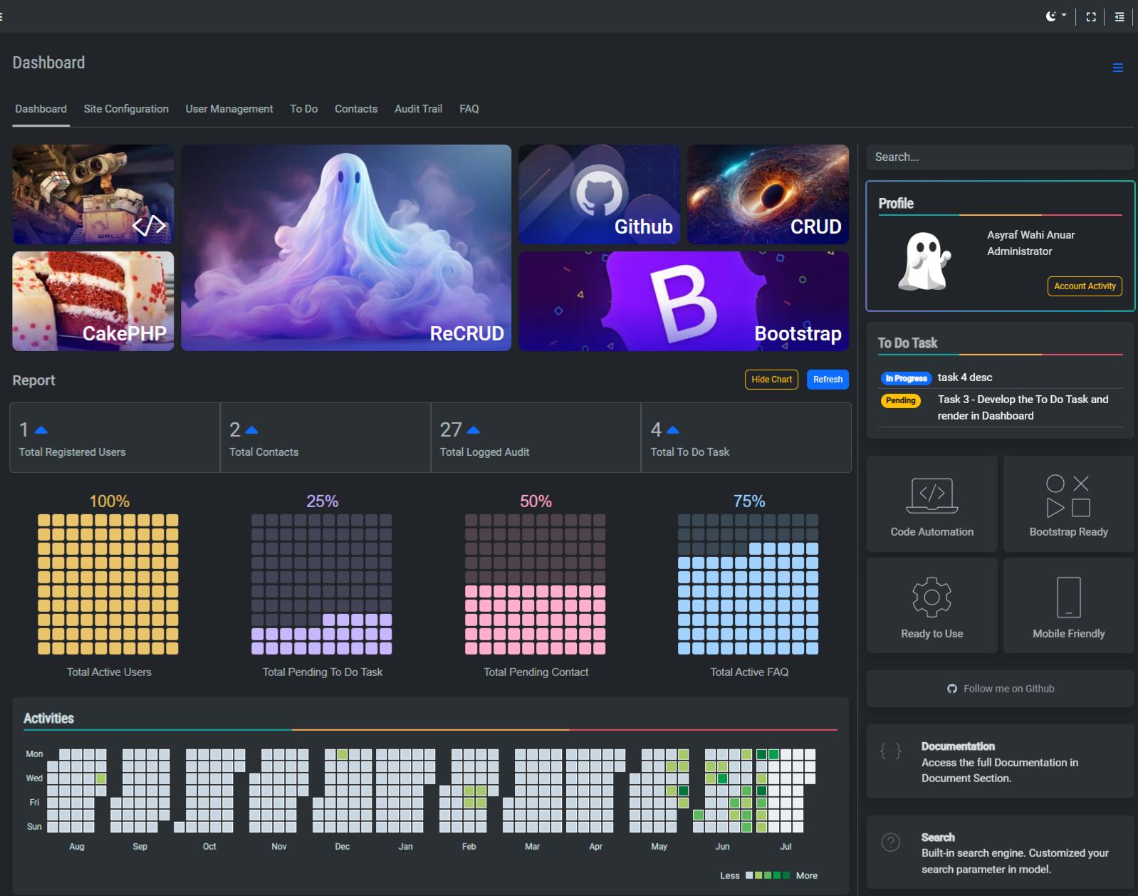Click the In Progress badge for task 4
The width and height of the screenshot is (1138, 896).
907,378
